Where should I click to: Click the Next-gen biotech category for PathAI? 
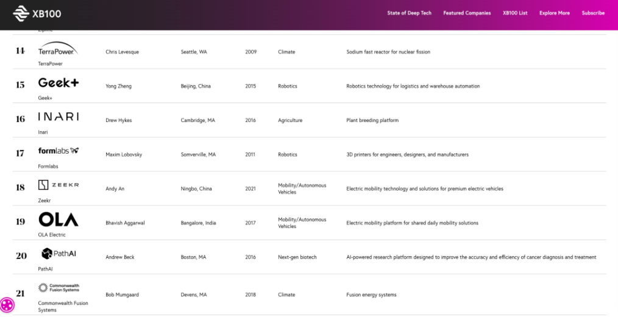point(297,257)
